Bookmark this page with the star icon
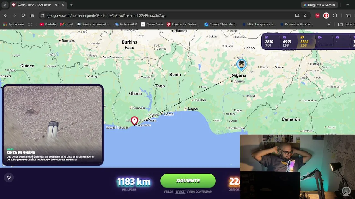This screenshot has height=199, width=355. point(305,15)
